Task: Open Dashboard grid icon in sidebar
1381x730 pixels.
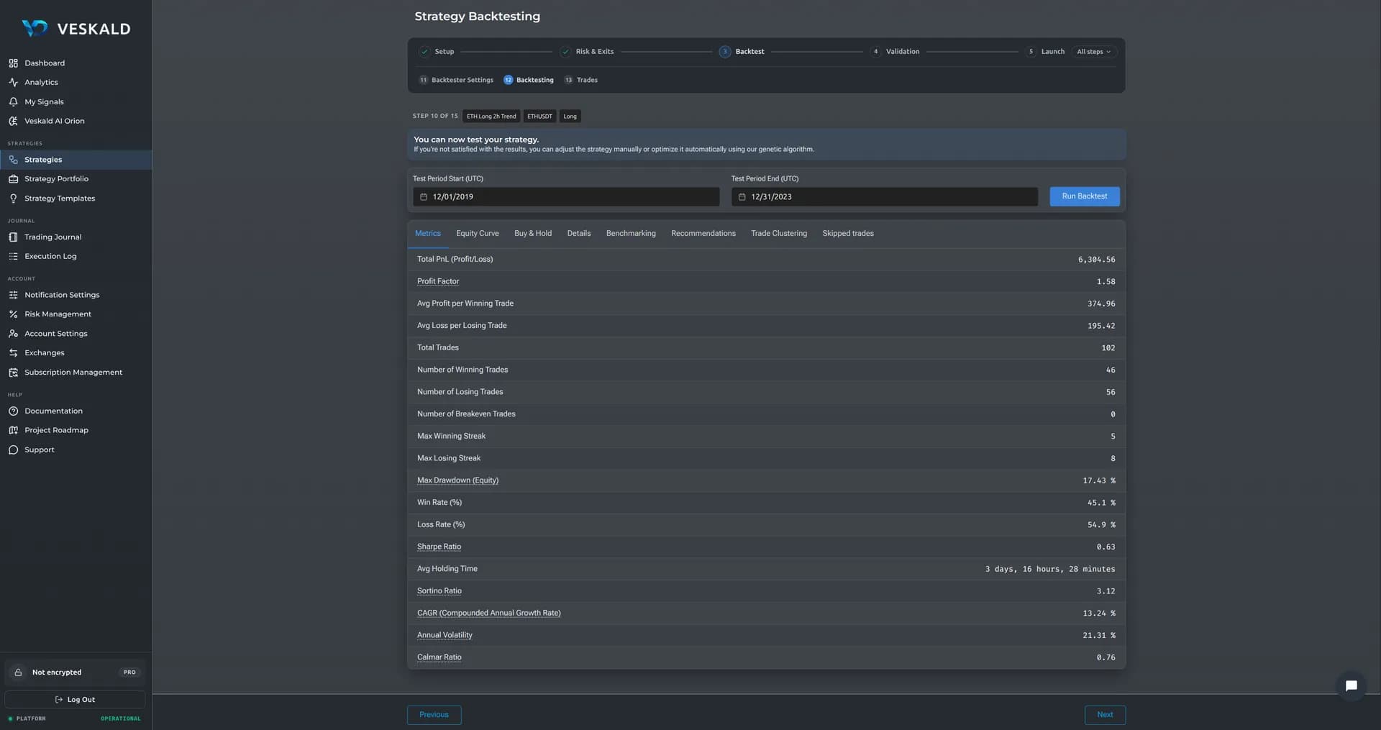Action: coord(13,63)
